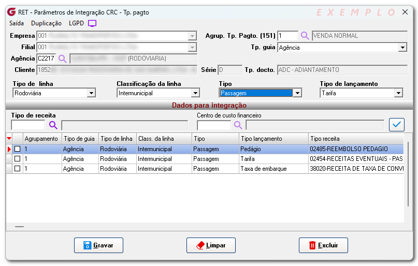Image resolution: width=418 pixels, height=266 pixels.
Task: Click the VENDA NORMAL description field
Action: (359, 36)
